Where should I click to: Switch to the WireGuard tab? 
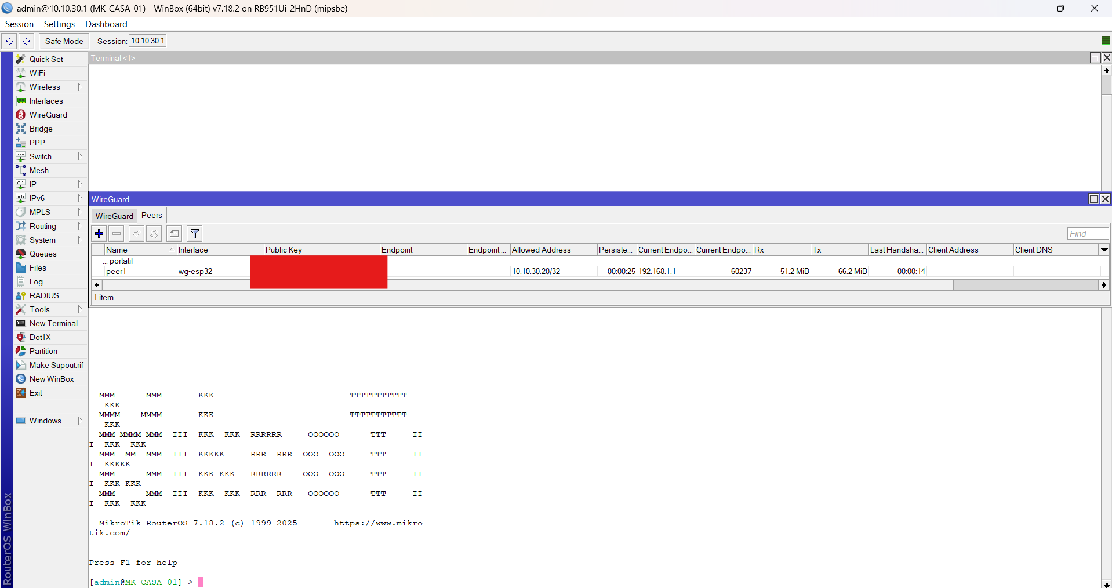pyautogui.click(x=114, y=216)
